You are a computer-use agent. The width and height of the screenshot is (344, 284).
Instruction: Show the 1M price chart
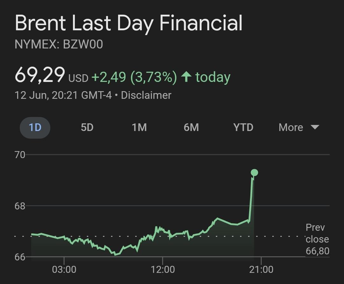139,127
